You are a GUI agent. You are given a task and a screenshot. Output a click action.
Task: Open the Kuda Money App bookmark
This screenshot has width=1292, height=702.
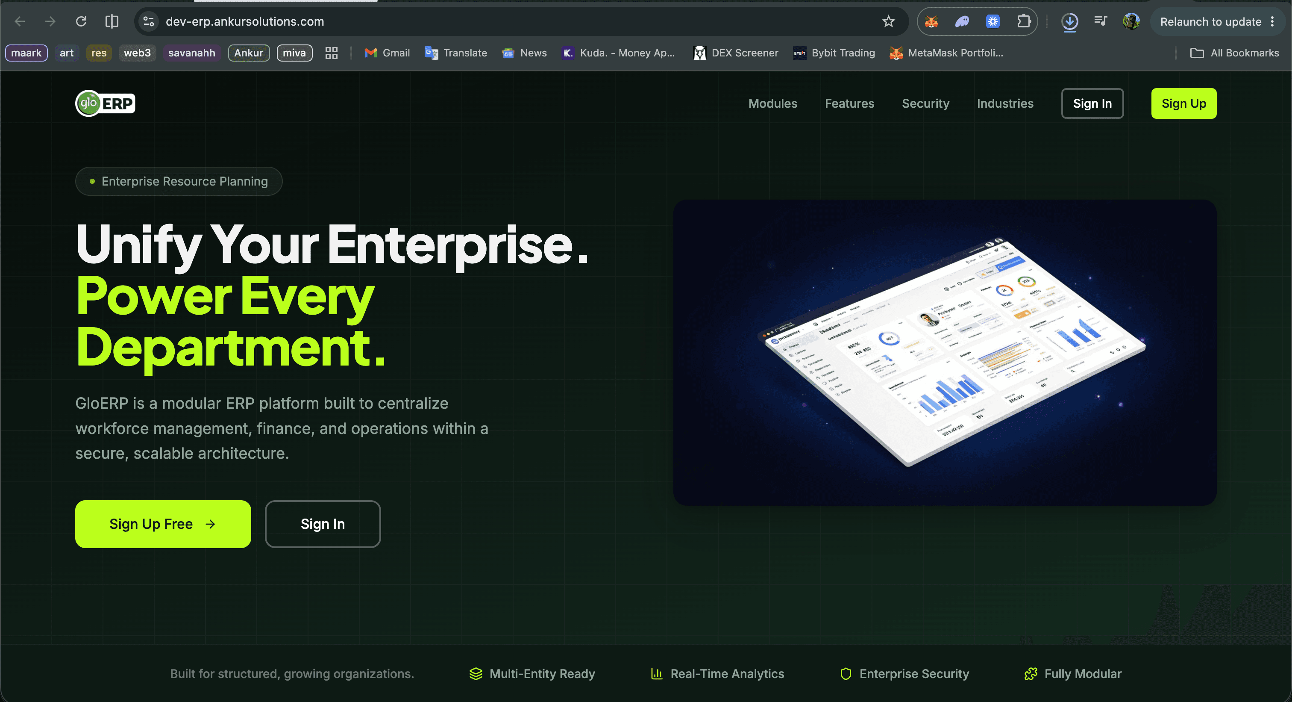coord(618,53)
